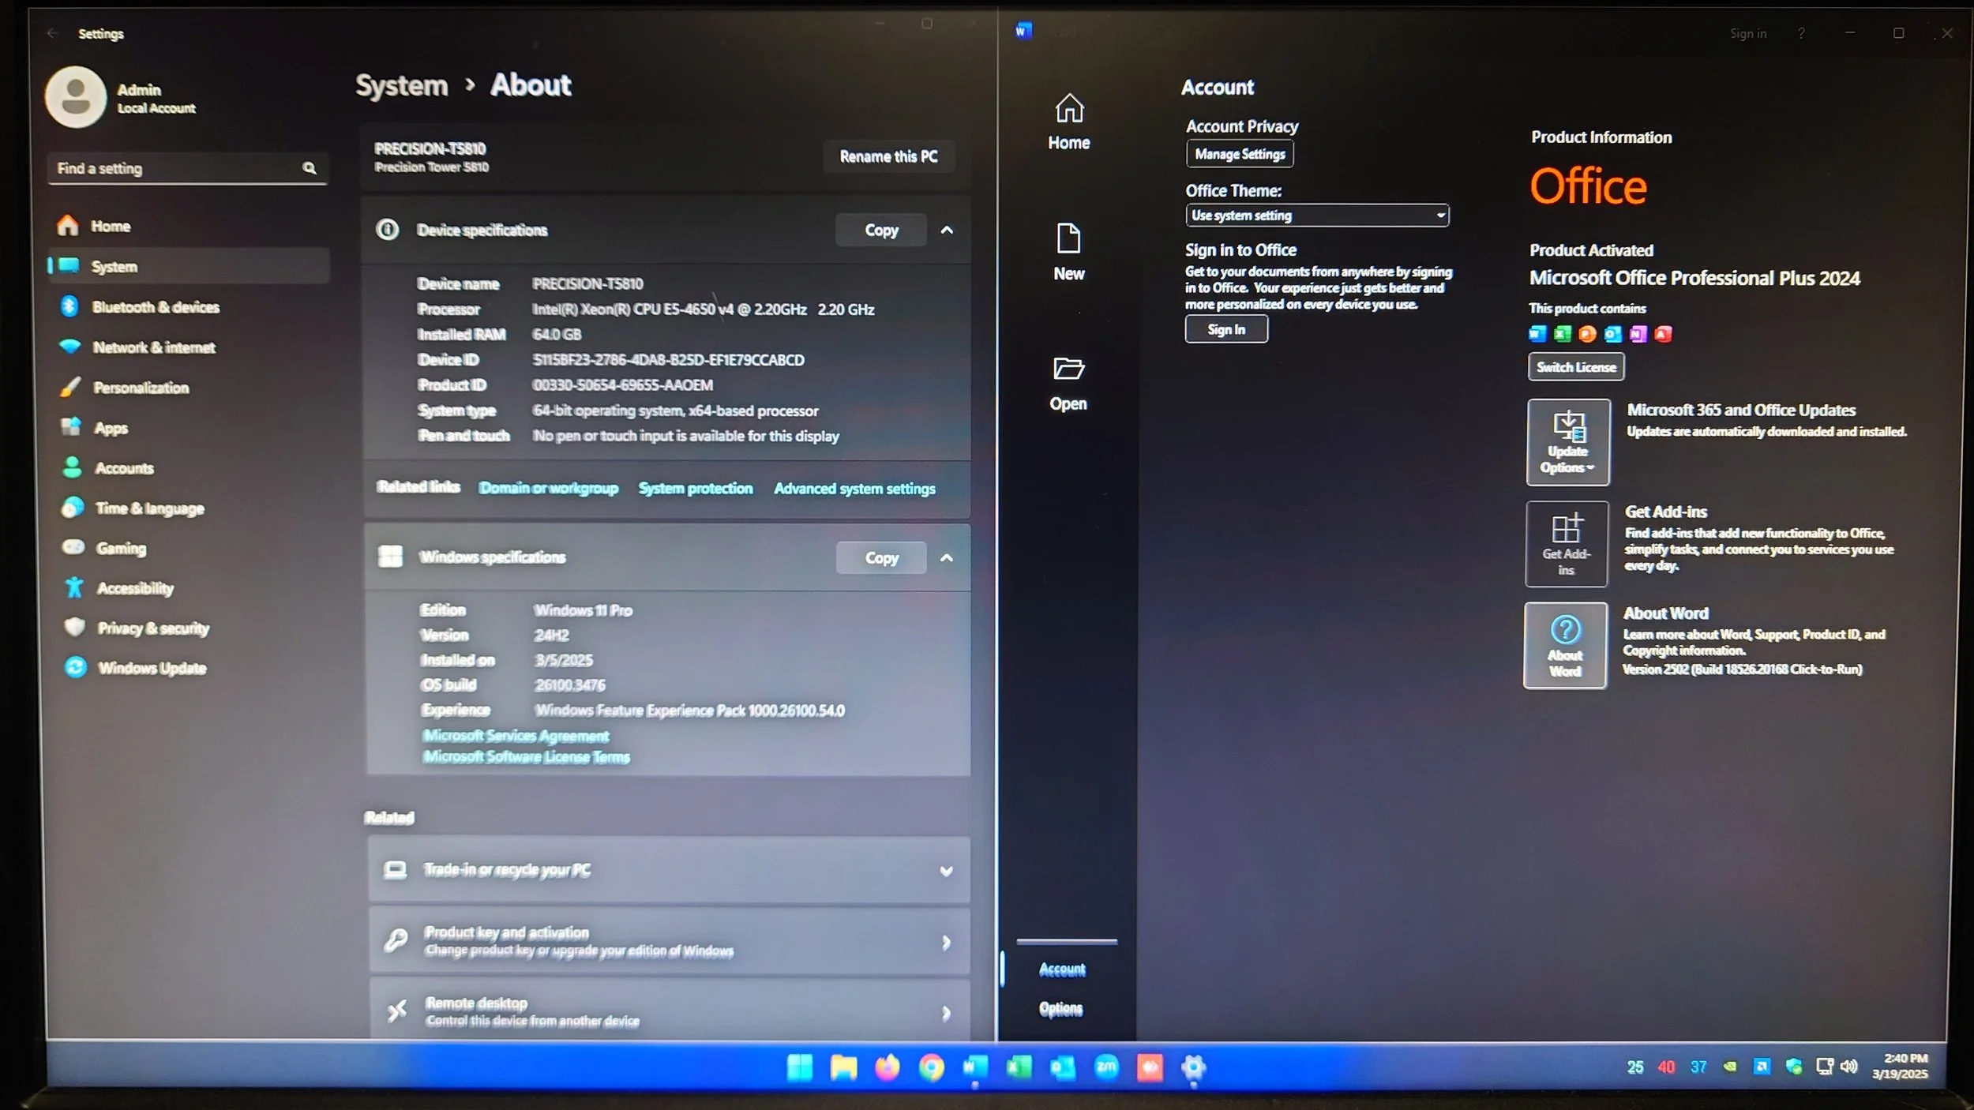This screenshot has width=1974, height=1110.
Task: Collapse the Windows specifications section
Action: coord(946,558)
